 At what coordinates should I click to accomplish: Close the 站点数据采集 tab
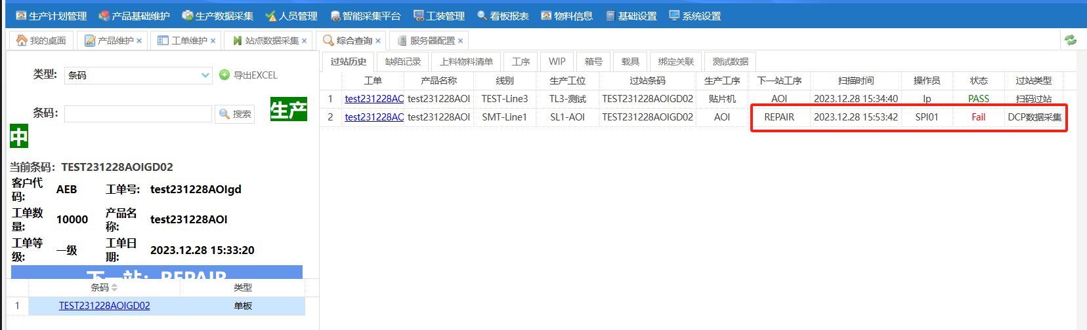[x=304, y=41]
